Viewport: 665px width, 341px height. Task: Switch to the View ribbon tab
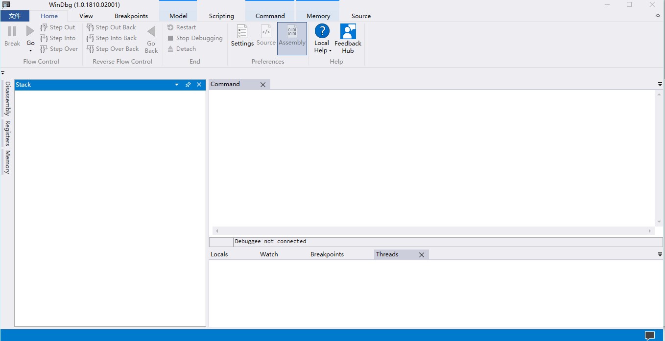[86, 15]
